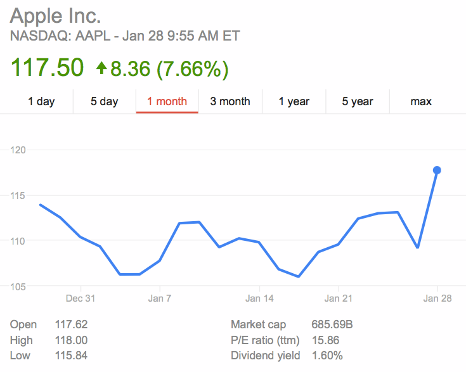
Task: Click the Jan 28 date label
Action: pyautogui.click(x=437, y=298)
